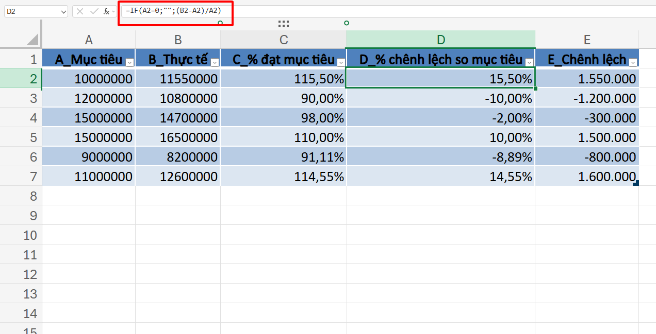656x334 pixels.
Task: Select column A header
Action: [89, 40]
